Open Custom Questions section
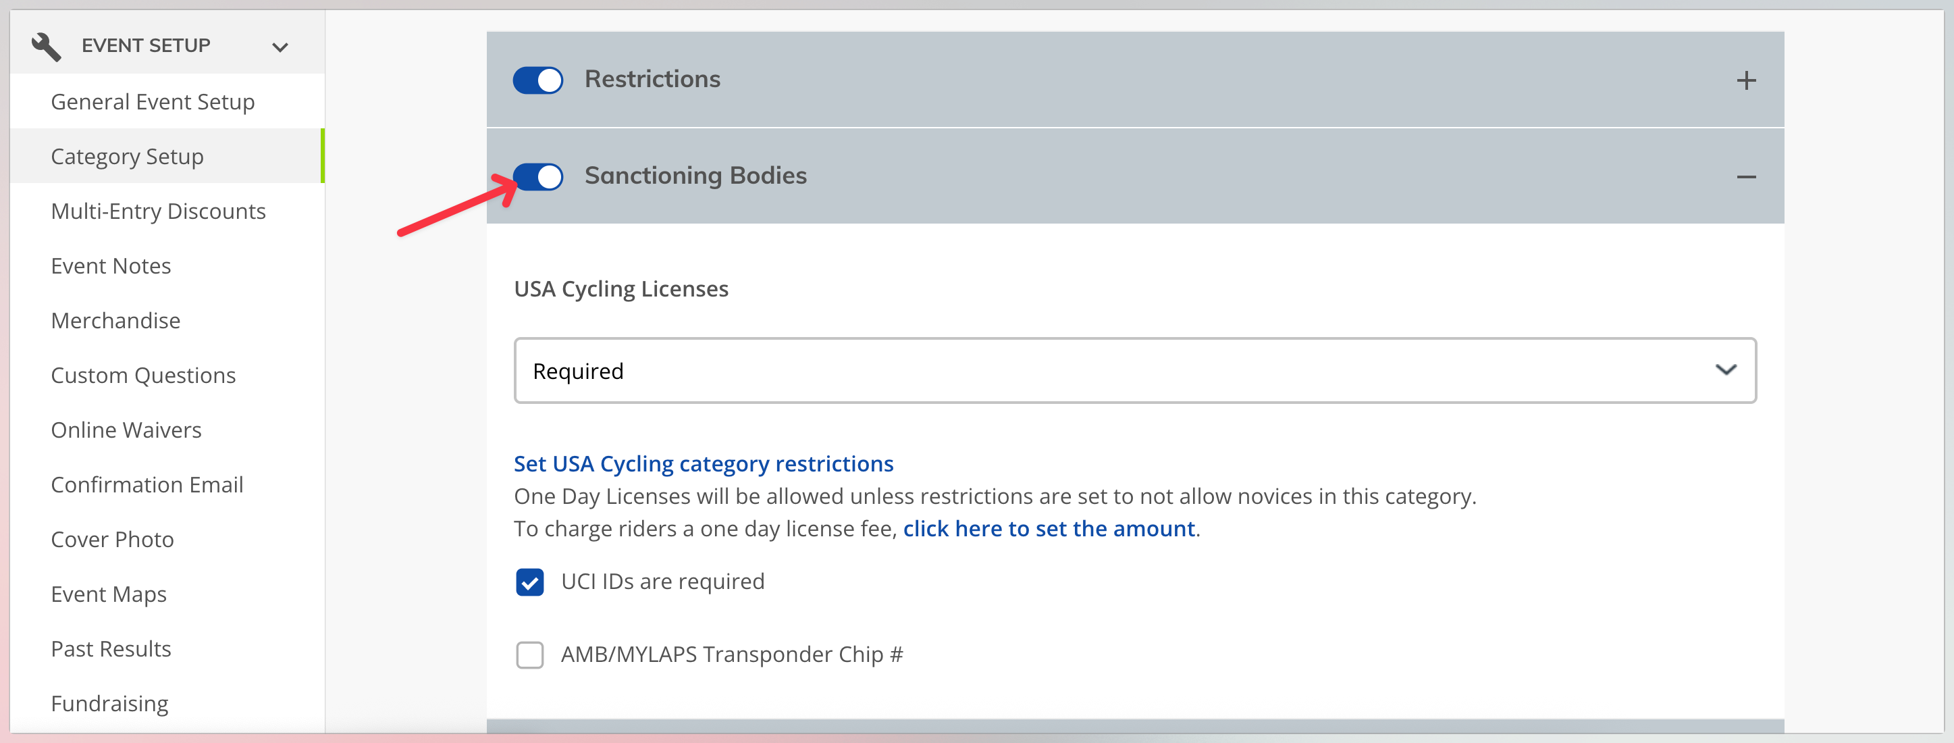 pyautogui.click(x=142, y=375)
